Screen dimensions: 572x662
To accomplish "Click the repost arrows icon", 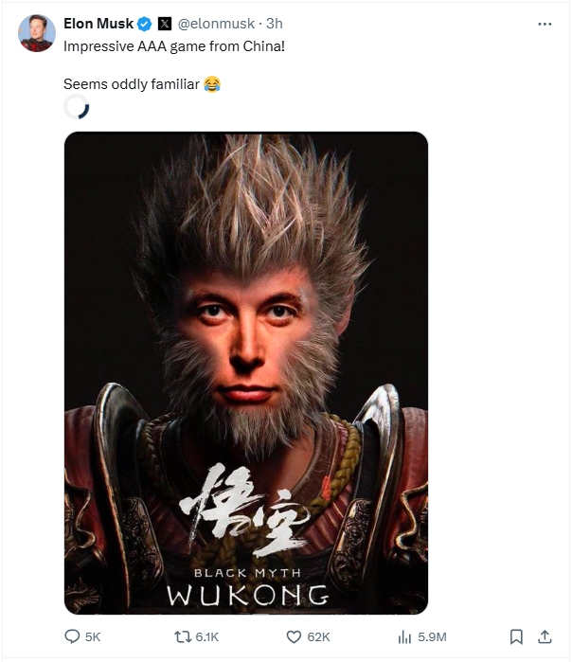I will click(183, 636).
